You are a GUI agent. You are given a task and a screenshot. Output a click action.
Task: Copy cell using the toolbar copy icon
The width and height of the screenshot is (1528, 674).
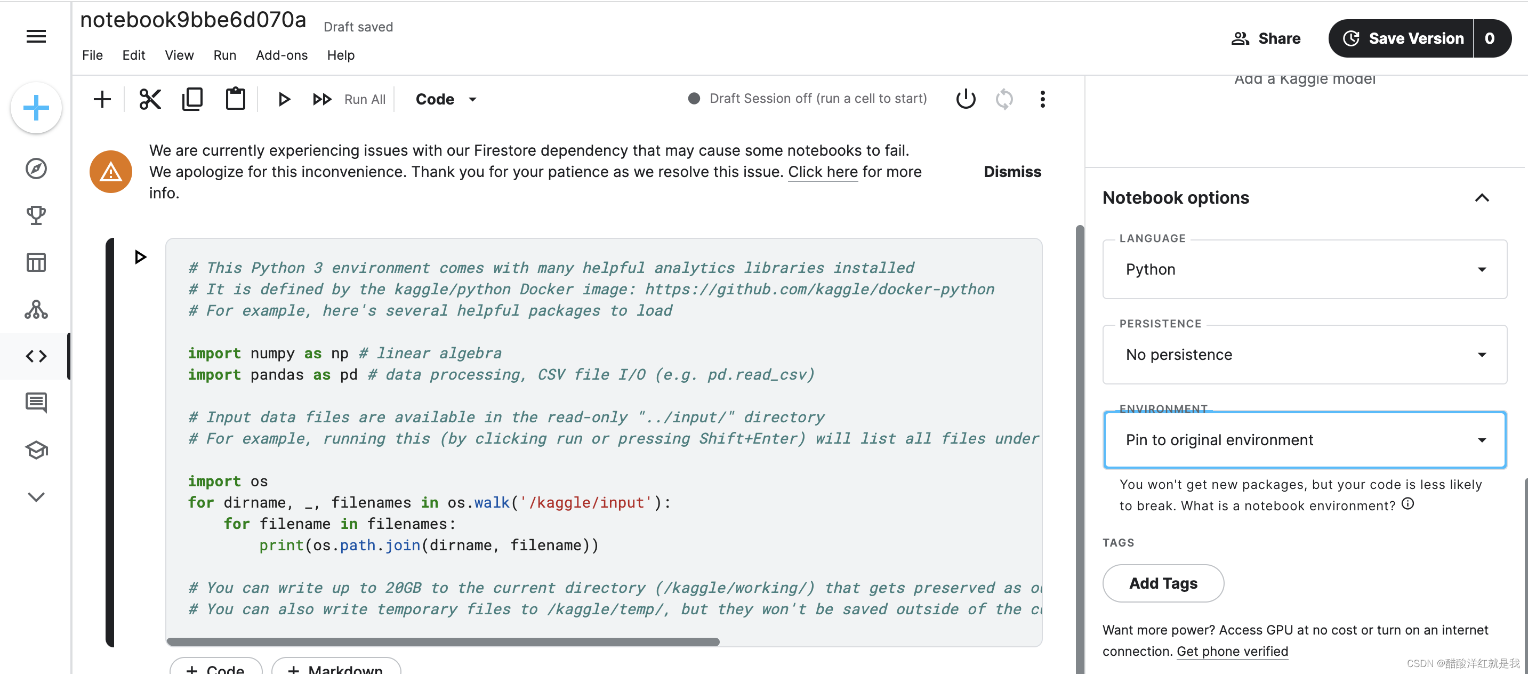192,99
